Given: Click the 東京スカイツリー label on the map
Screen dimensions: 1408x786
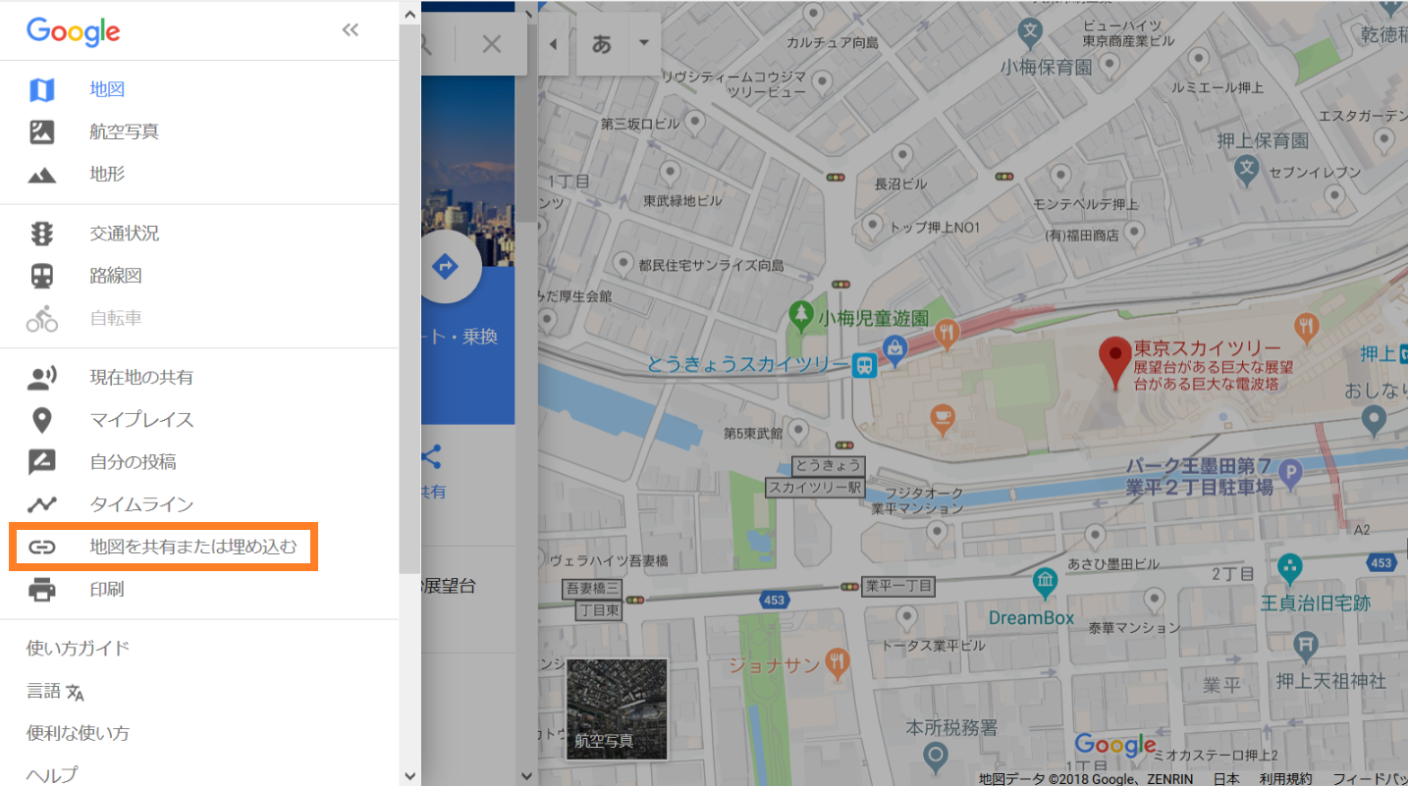Looking at the screenshot, I should pos(1208,348).
